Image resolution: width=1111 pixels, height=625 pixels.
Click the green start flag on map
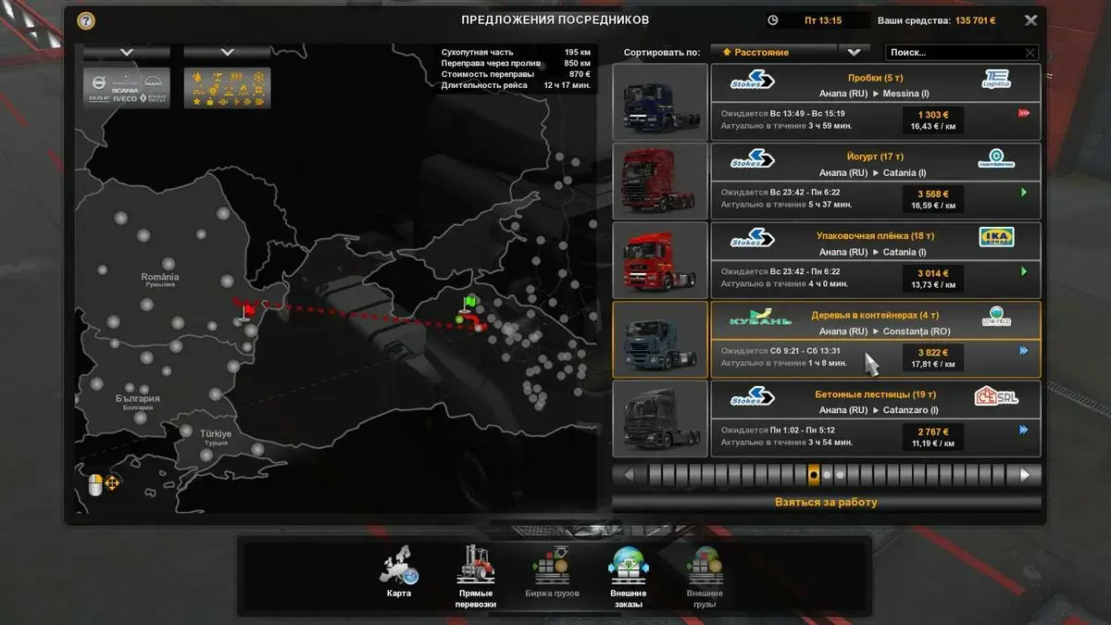470,303
